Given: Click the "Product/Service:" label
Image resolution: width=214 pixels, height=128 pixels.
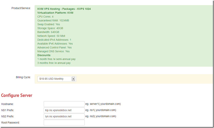Looking at the screenshot, I should (x=21, y=8).
